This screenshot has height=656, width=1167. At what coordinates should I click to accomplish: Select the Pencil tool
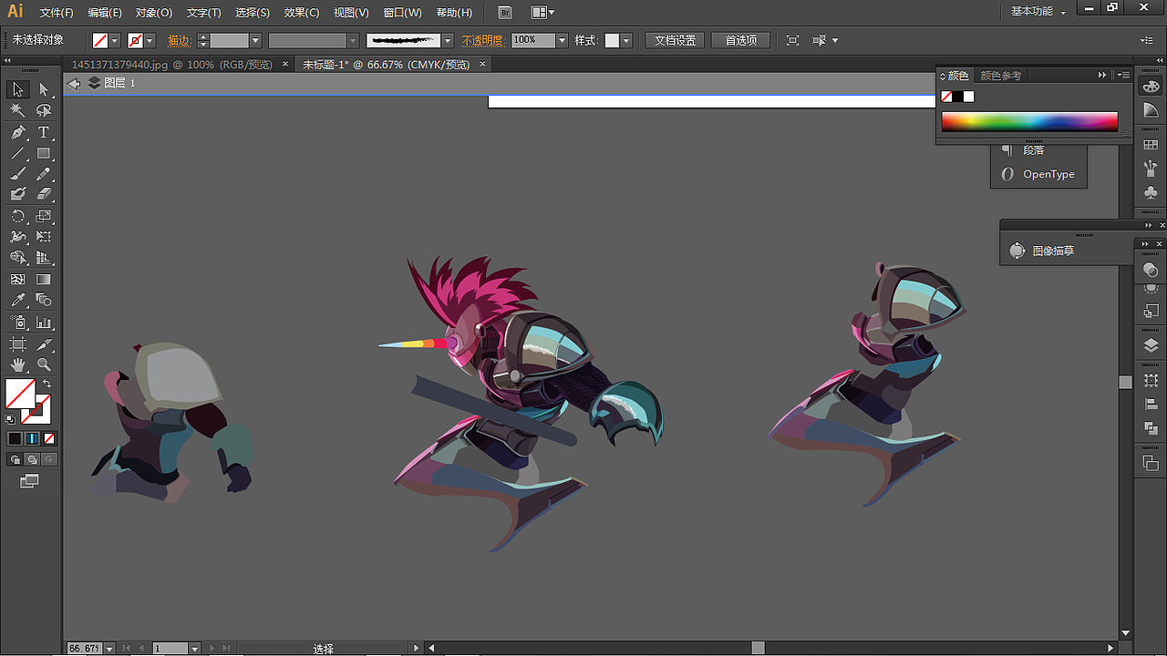tap(44, 174)
